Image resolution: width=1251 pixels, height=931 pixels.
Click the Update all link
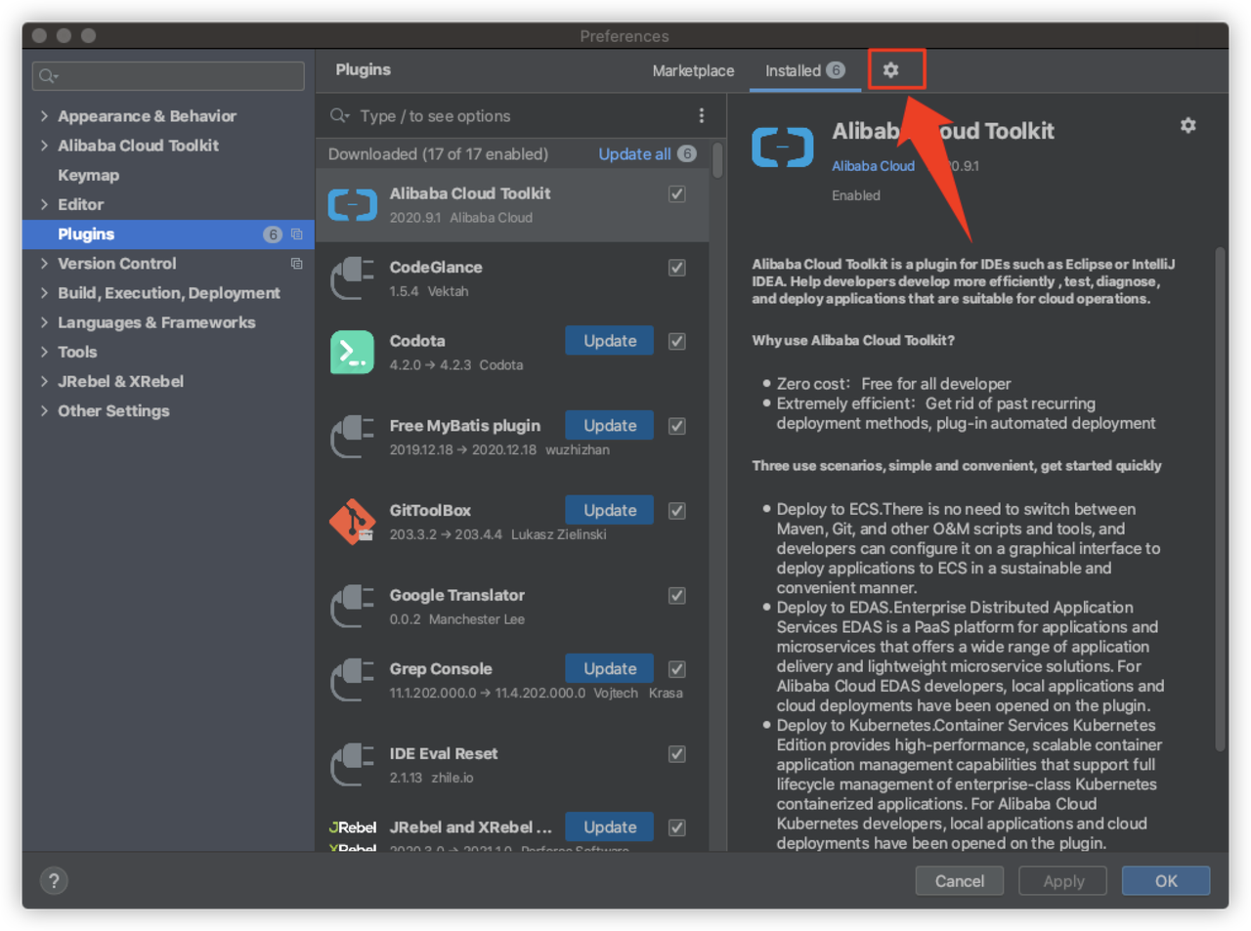click(634, 154)
